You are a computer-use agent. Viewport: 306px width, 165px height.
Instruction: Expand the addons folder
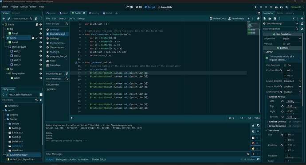5,115
